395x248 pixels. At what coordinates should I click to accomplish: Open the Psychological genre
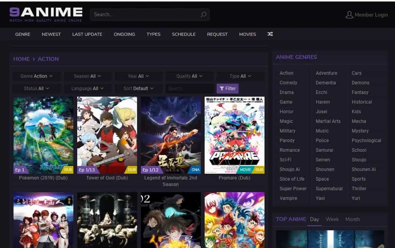click(366, 141)
